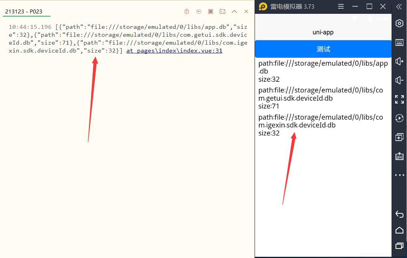Screen dimensions: 407x258
Task: Click the com.getui.sdk.deviceId.db path text in emulator
Action: [x=321, y=94]
